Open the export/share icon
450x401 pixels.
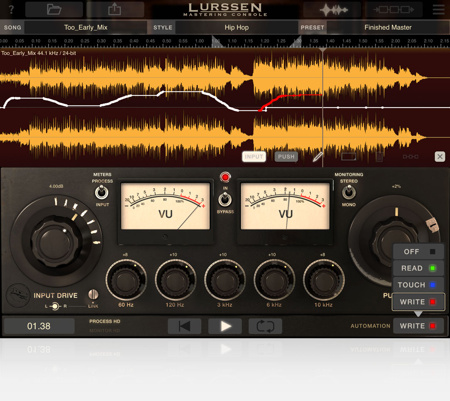115,9
